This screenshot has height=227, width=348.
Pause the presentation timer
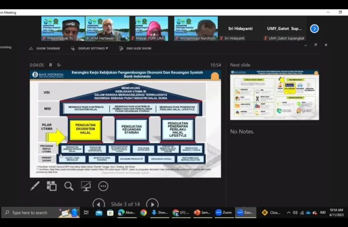(50, 65)
